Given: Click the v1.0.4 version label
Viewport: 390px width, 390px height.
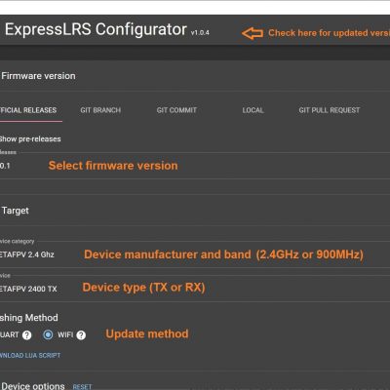Looking at the screenshot, I should (x=200, y=32).
